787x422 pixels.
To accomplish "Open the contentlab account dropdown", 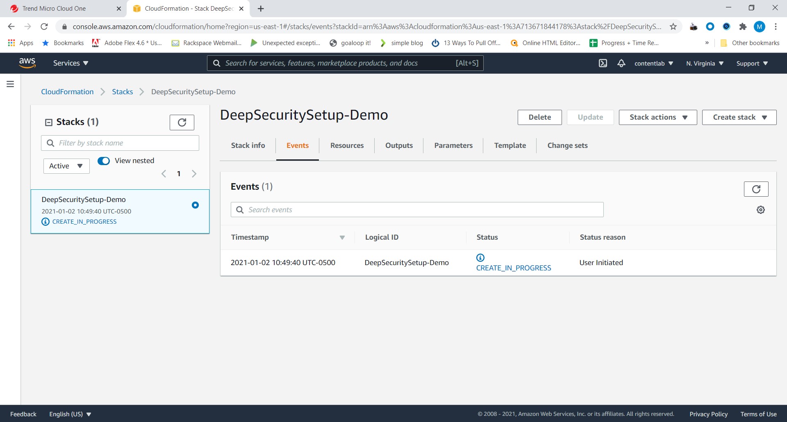I will pos(653,64).
